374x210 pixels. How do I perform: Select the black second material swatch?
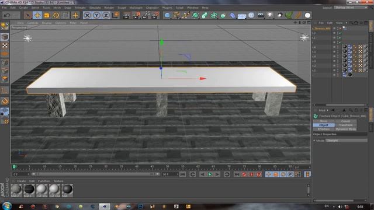click(x=29, y=190)
